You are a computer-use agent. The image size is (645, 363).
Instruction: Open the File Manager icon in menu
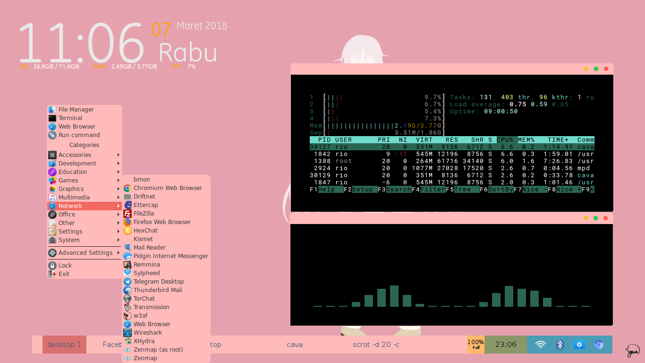(x=52, y=110)
